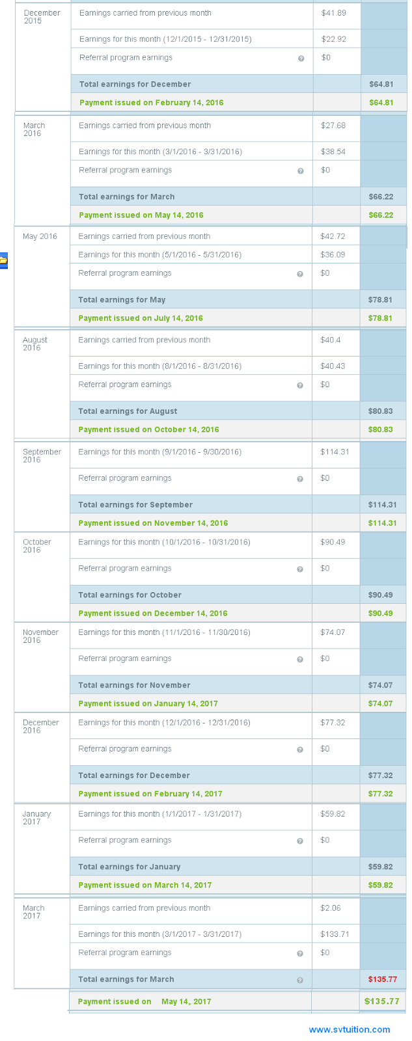
Task: Click earnings line for 9/1/2016 - 9/30/2016
Action: pyautogui.click(x=159, y=452)
